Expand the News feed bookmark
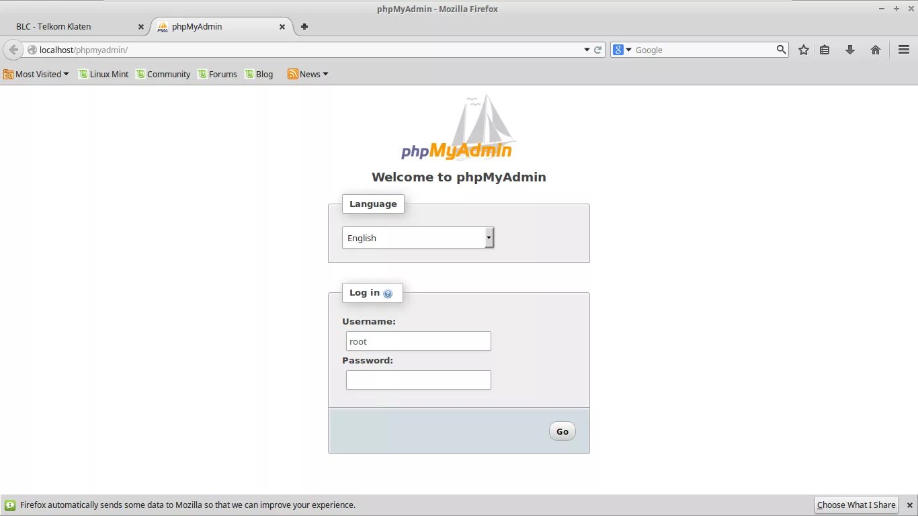This screenshot has width=918, height=516. (x=308, y=74)
